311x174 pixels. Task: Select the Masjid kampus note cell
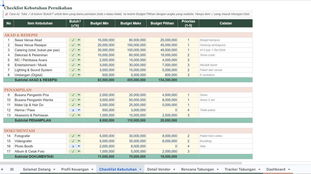(226, 40)
